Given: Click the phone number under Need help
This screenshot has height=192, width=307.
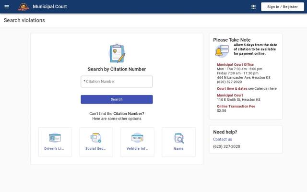Looking at the screenshot, I should [226, 146].
